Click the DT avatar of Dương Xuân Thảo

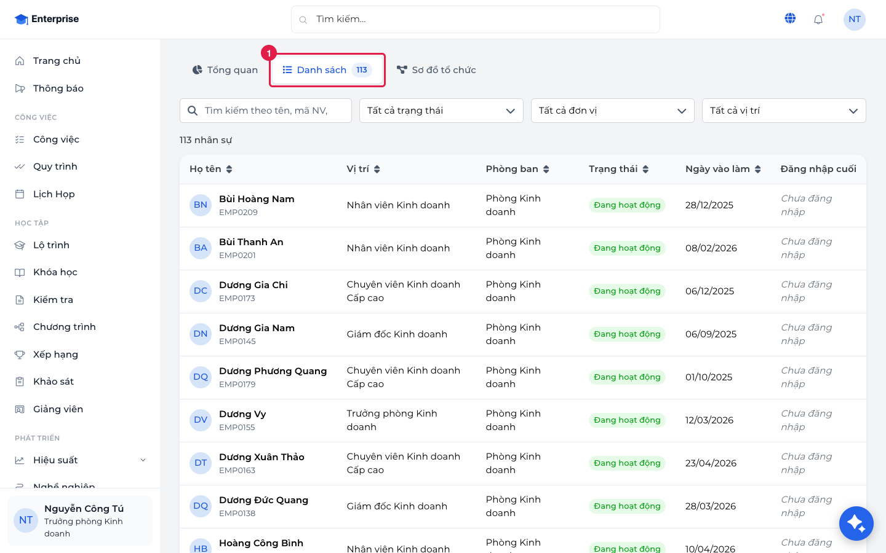click(x=201, y=463)
